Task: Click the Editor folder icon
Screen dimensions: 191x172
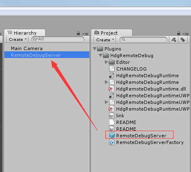Action: (x=112, y=62)
